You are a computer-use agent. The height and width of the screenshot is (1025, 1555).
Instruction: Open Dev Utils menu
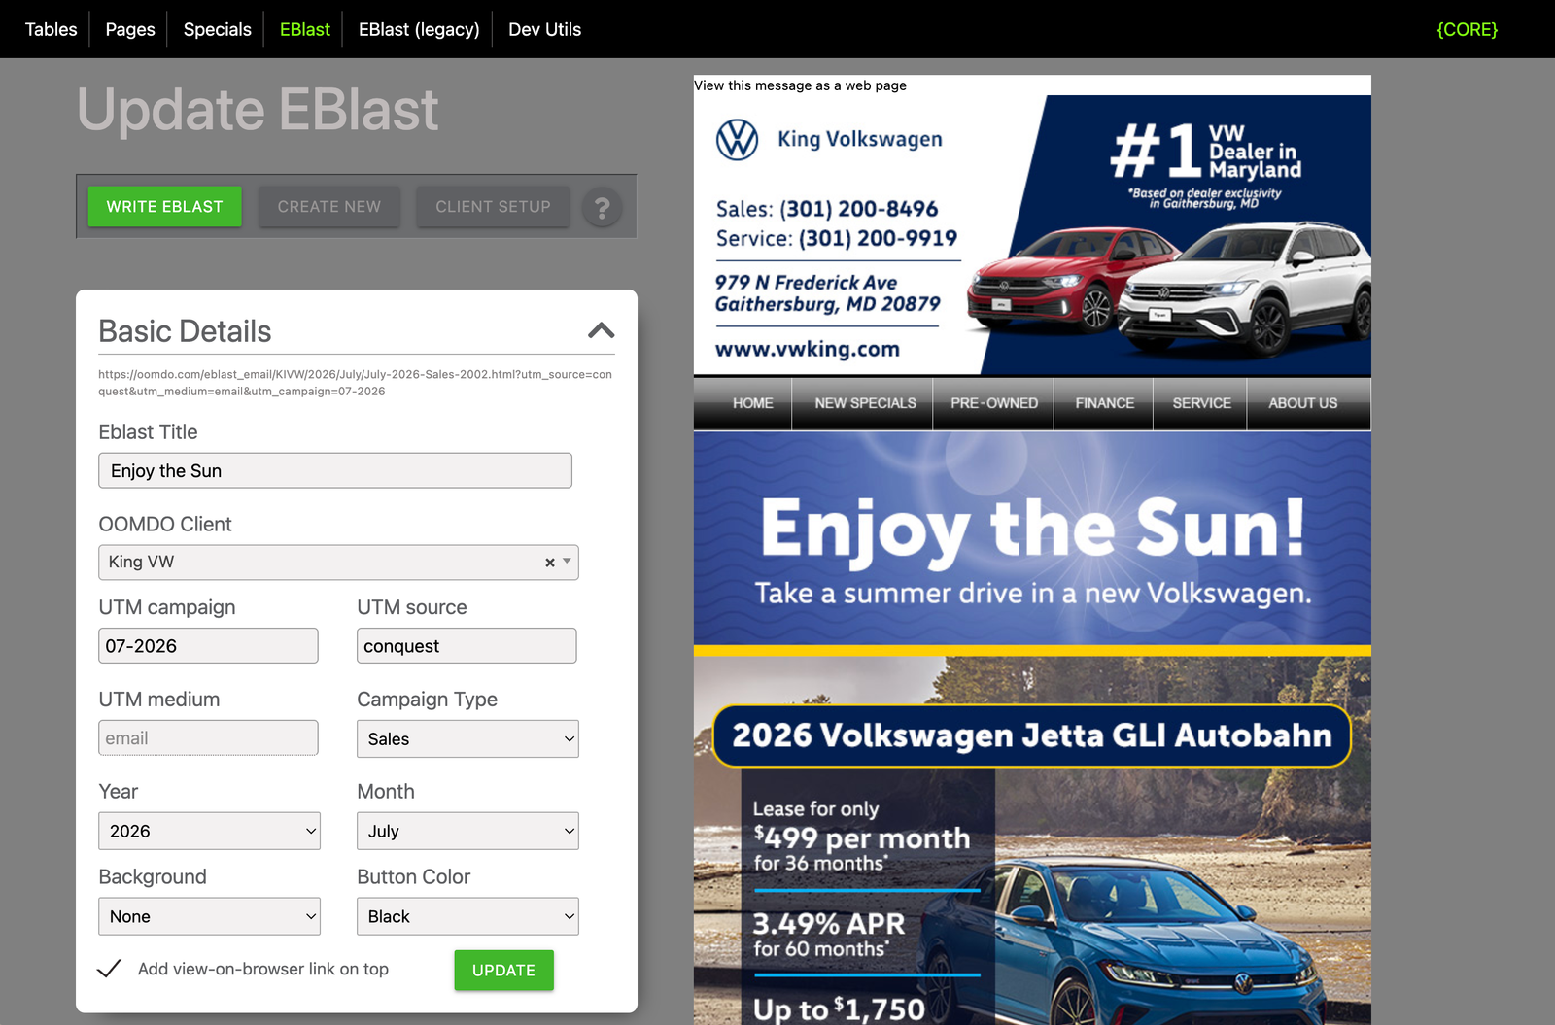point(545,29)
